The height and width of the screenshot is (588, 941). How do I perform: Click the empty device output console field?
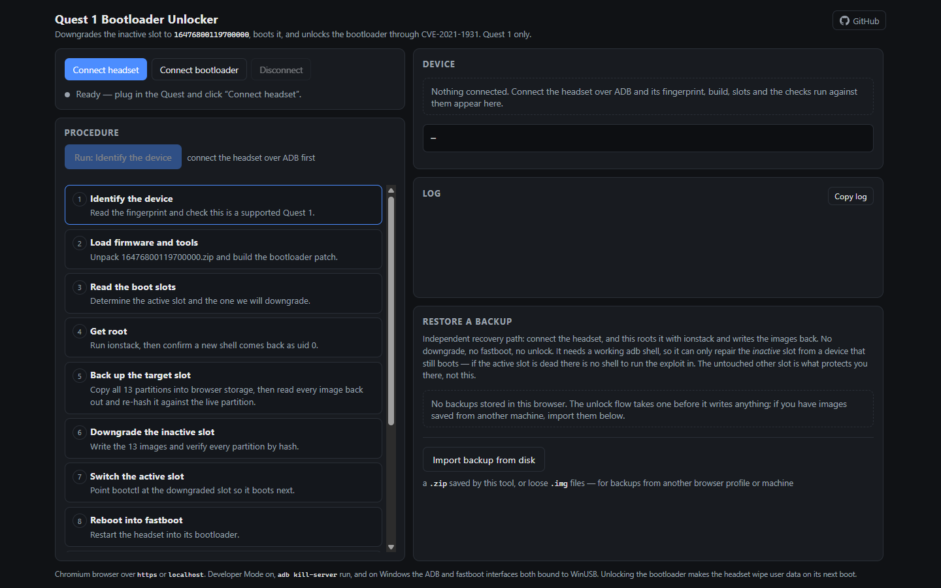click(x=648, y=139)
